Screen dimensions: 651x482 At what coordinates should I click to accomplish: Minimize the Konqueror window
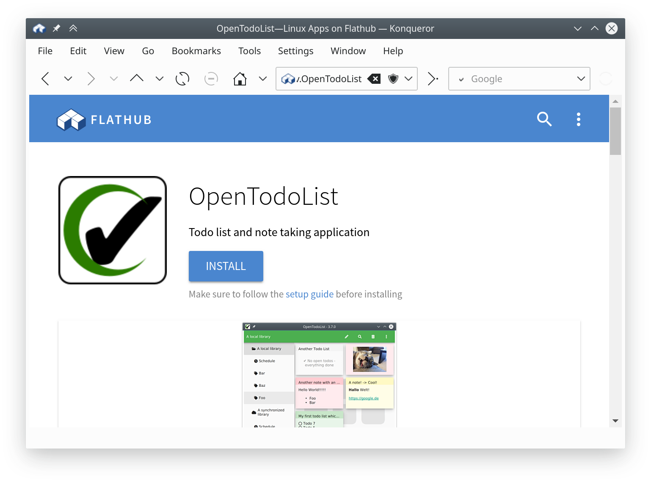tap(578, 28)
